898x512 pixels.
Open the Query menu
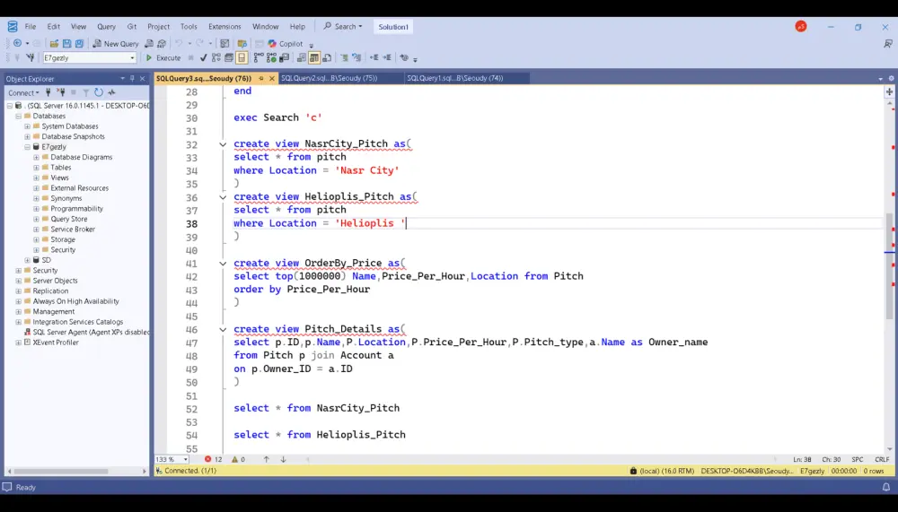pos(106,27)
